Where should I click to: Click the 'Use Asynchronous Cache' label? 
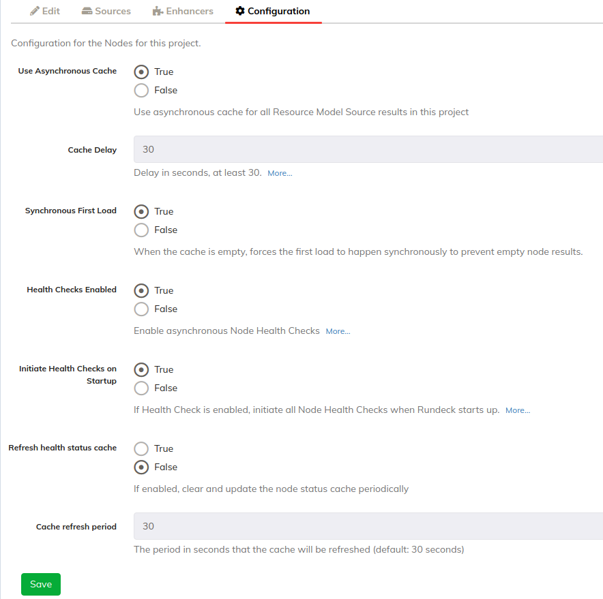click(68, 71)
